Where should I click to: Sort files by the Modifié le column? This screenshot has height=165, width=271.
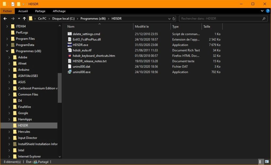pyautogui.click(x=142, y=27)
